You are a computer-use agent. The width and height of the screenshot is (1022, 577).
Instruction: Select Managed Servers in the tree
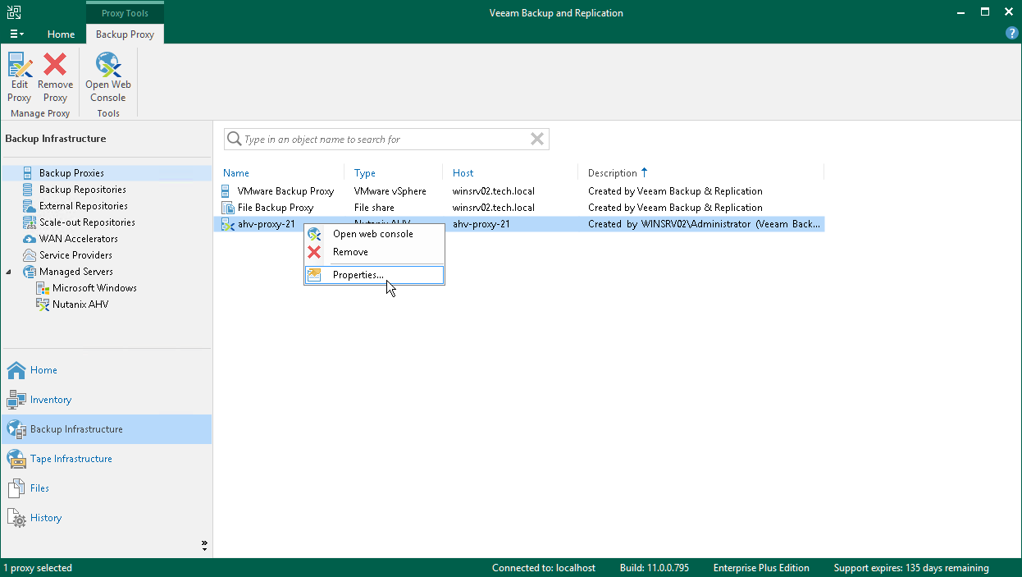75,272
